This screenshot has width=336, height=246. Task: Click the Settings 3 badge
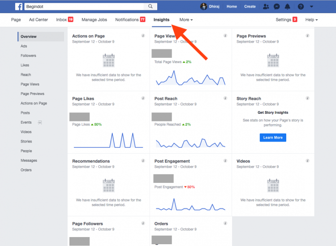(295, 20)
